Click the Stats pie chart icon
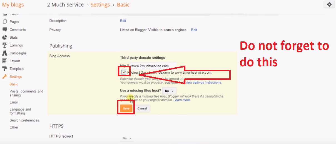The width and height of the screenshot is (336, 144). tap(4, 37)
